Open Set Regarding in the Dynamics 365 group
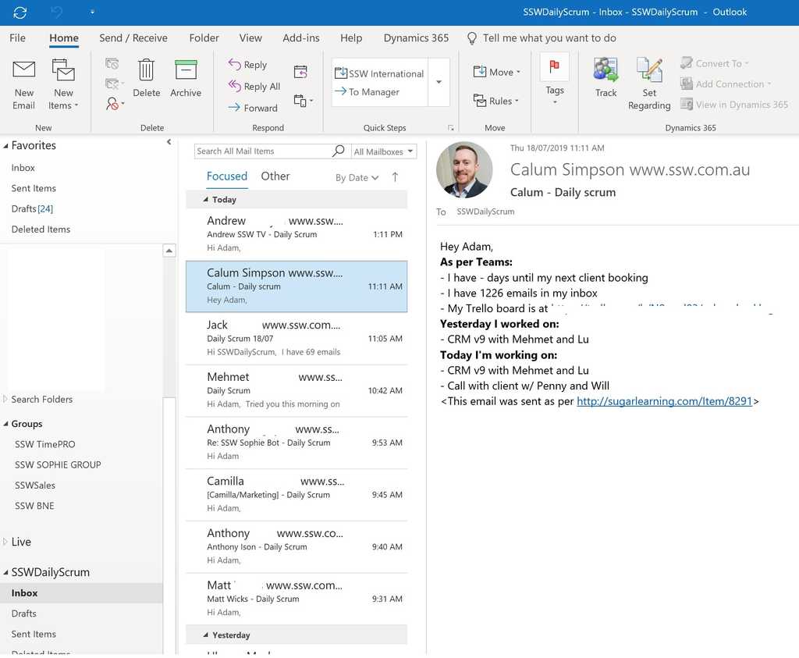799x658 pixels. coord(649,82)
